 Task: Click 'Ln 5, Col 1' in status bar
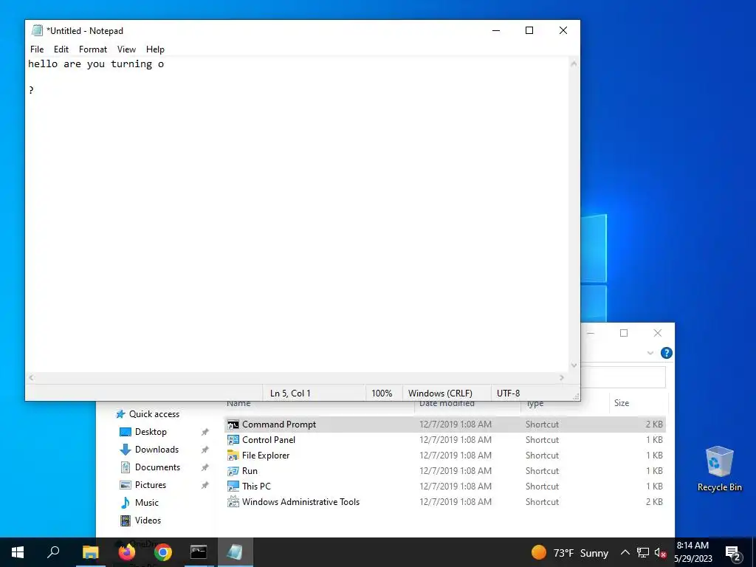(290, 393)
